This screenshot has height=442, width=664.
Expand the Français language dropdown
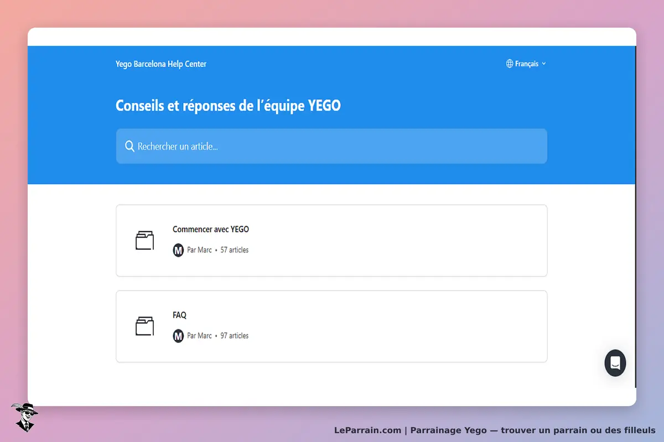[x=526, y=64]
